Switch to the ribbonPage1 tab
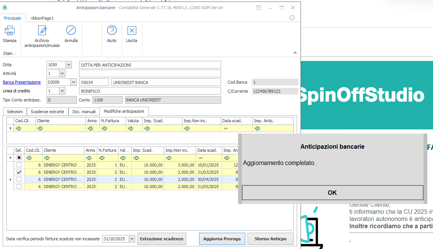This screenshot has width=433, height=249. coord(42,18)
